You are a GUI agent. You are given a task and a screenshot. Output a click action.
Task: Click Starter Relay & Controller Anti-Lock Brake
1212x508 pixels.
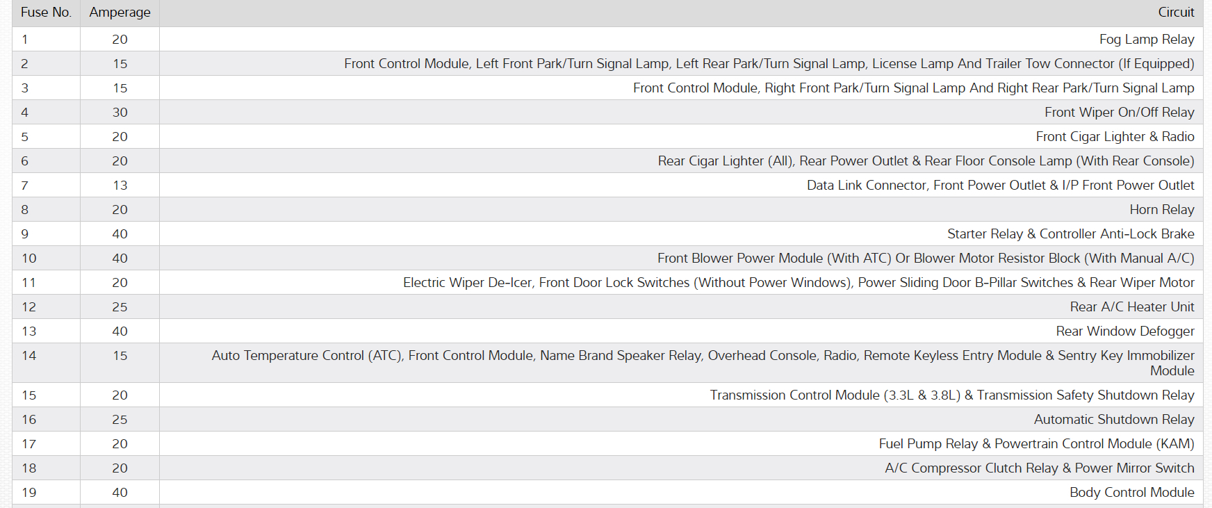click(x=1070, y=234)
